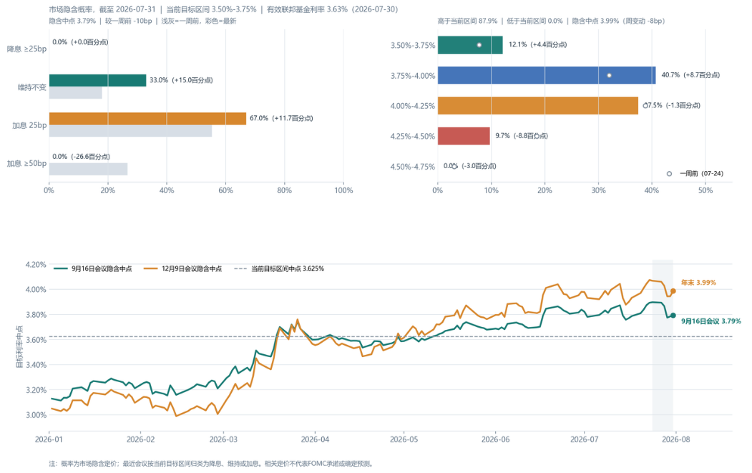Screen dimensions: 752x473
Task: Click the 4.20% tick on rate axis
Action: [x=36, y=264]
